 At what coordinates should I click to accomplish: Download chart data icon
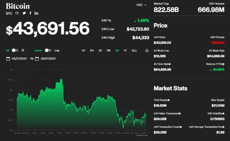pyautogui.click(x=147, y=50)
